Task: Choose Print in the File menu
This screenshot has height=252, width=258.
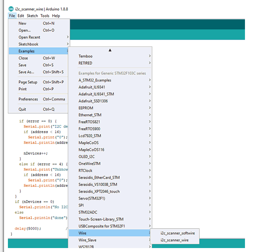Action: (38, 89)
